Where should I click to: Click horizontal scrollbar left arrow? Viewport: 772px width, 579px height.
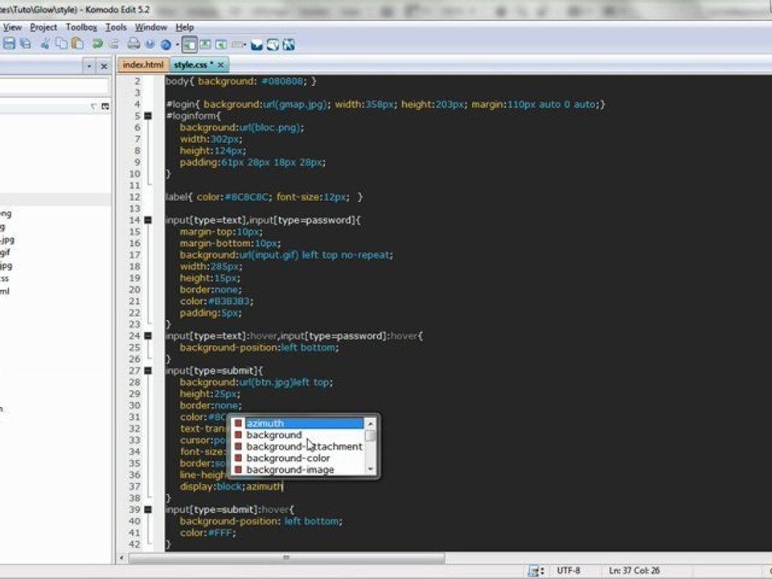(x=122, y=558)
